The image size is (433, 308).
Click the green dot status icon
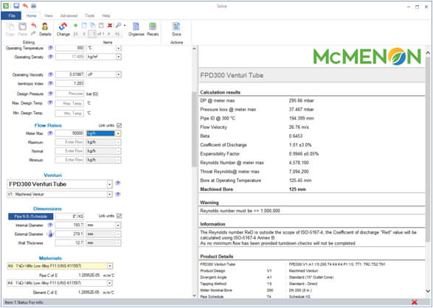point(76,25)
